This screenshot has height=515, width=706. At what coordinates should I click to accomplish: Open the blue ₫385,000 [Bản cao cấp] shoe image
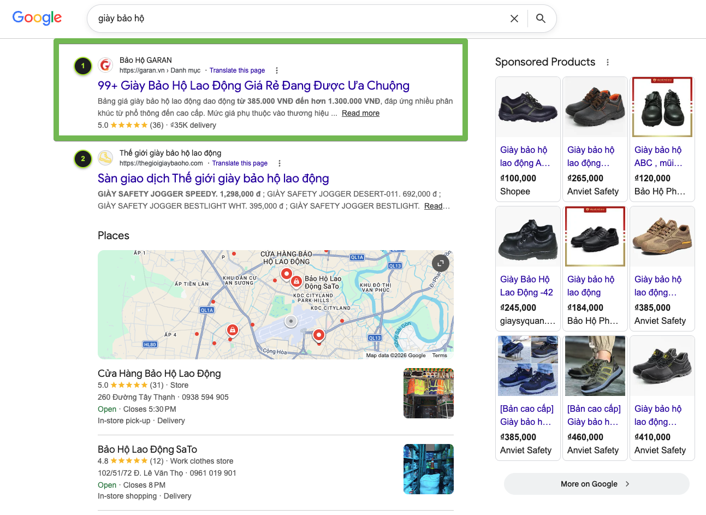coord(528,366)
